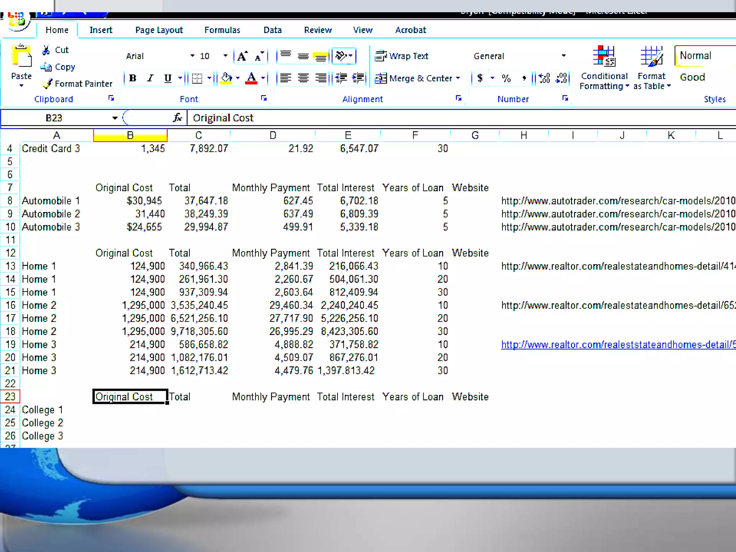Click the Center text alignment icon
Screen dimensions: 736x552
tap(303, 78)
